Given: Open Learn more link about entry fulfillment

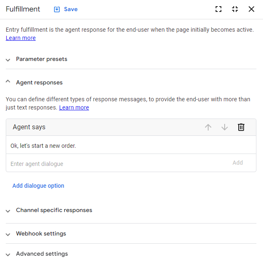Looking at the screenshot, I should click(21, 38).
